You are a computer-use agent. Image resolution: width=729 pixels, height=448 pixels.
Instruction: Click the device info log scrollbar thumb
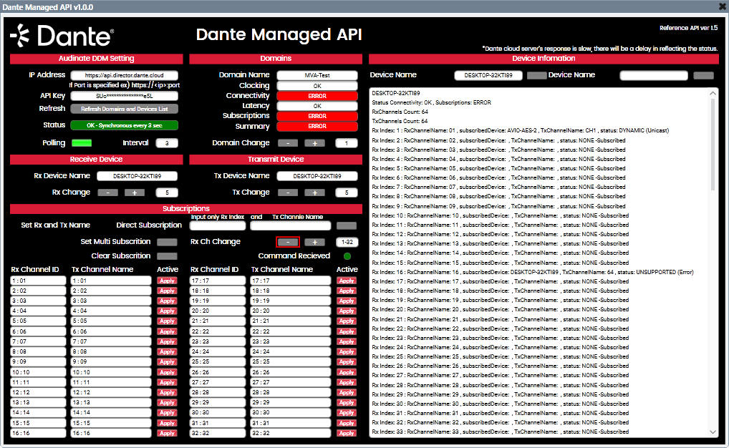[x=713, y=144]
